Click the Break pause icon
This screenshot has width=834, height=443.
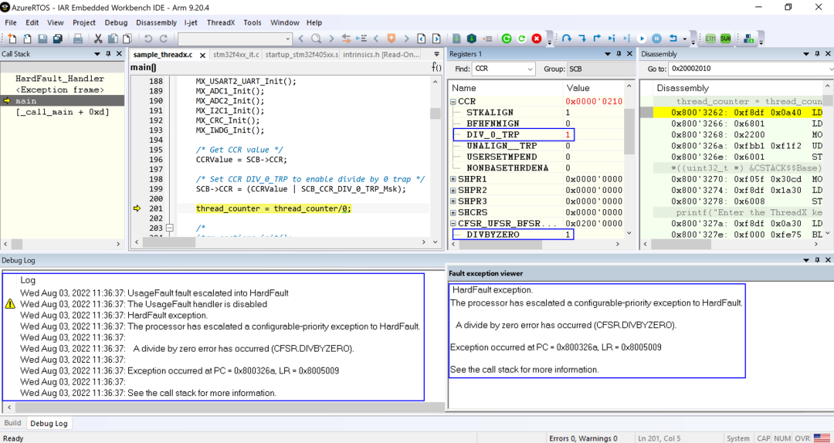[x=657, y=39]
